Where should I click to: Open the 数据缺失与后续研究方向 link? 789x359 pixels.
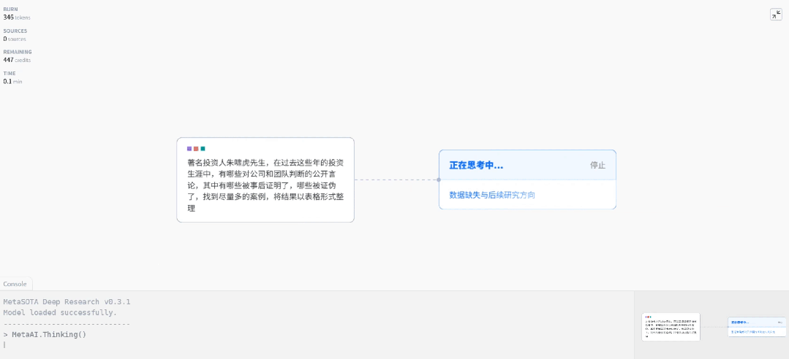(492, 195)
